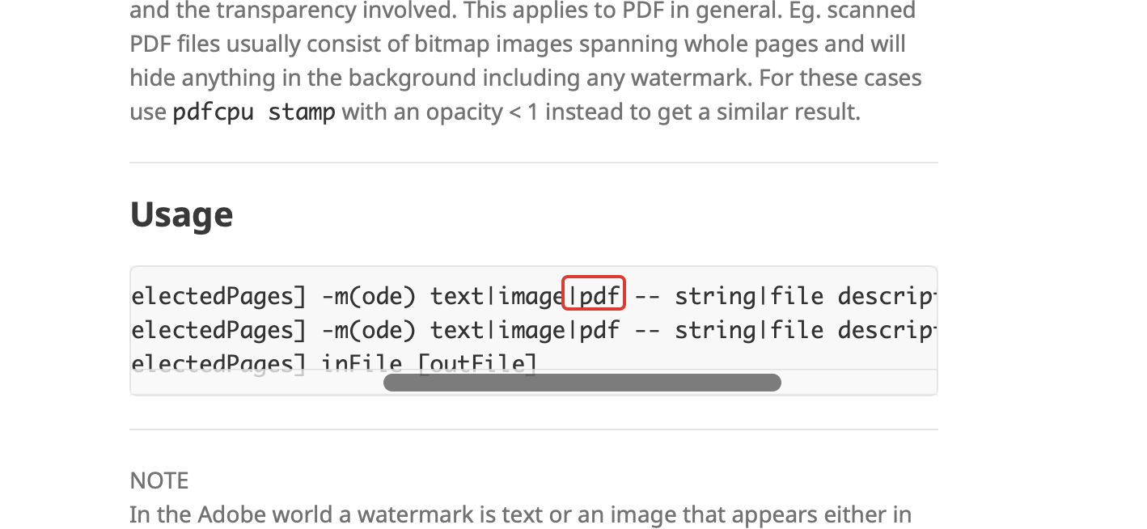Click "[outFile]" in the third code line
Image resolution: width=1147 pixels, height=529 pixels.
tap(477, 364)
